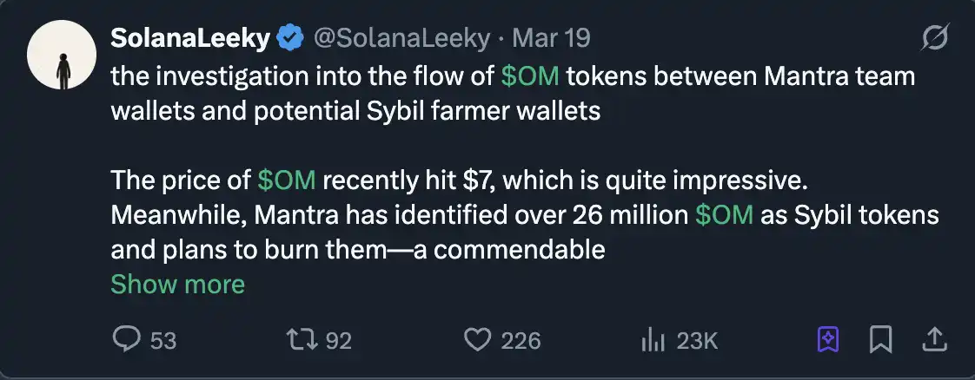Share the post using the upload arrow icon
This screenshot has height=380, width=975.
click(x=934, y=340)
